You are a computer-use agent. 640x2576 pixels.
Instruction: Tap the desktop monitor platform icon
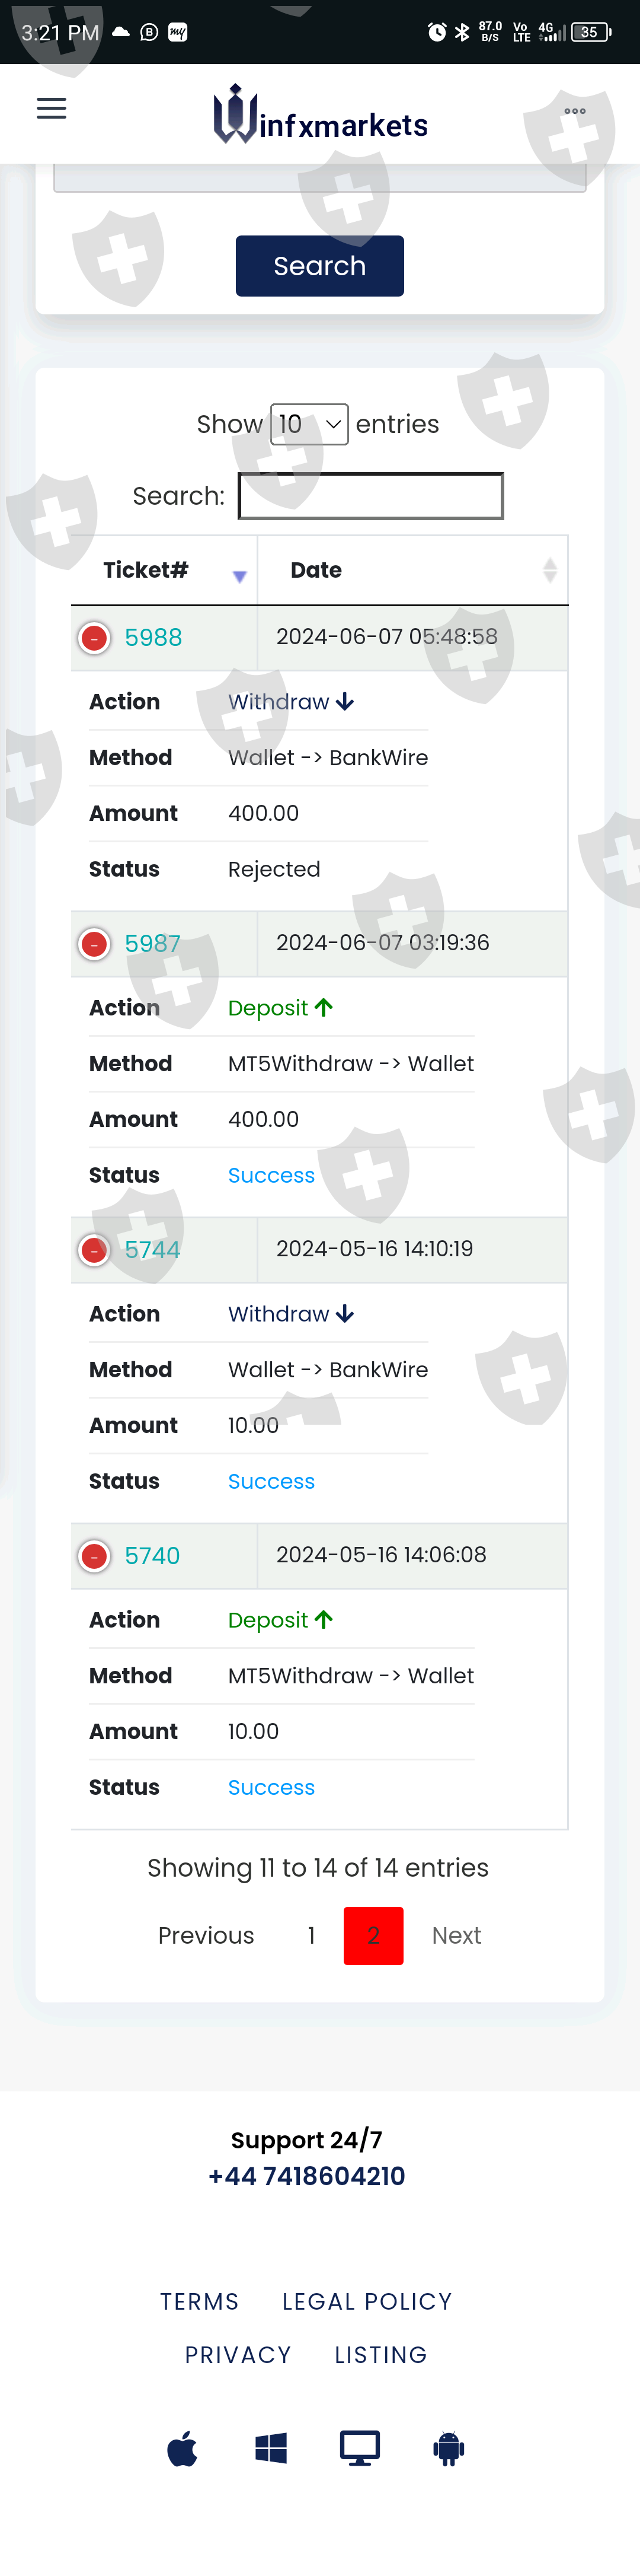(360, 2449)
